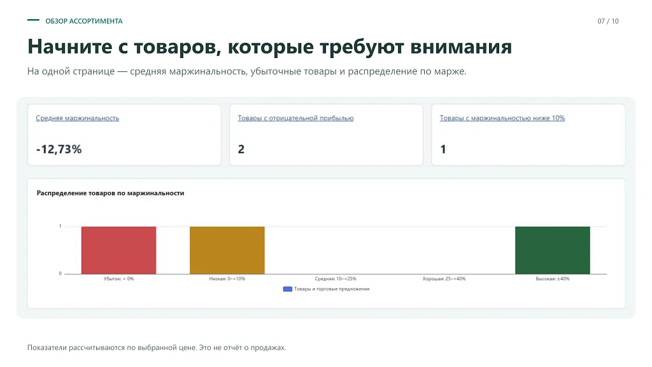652x367 pixels.
Task: Open 'Товары с маржинальностью ниже 10%' link
Action: coord(502,118)
